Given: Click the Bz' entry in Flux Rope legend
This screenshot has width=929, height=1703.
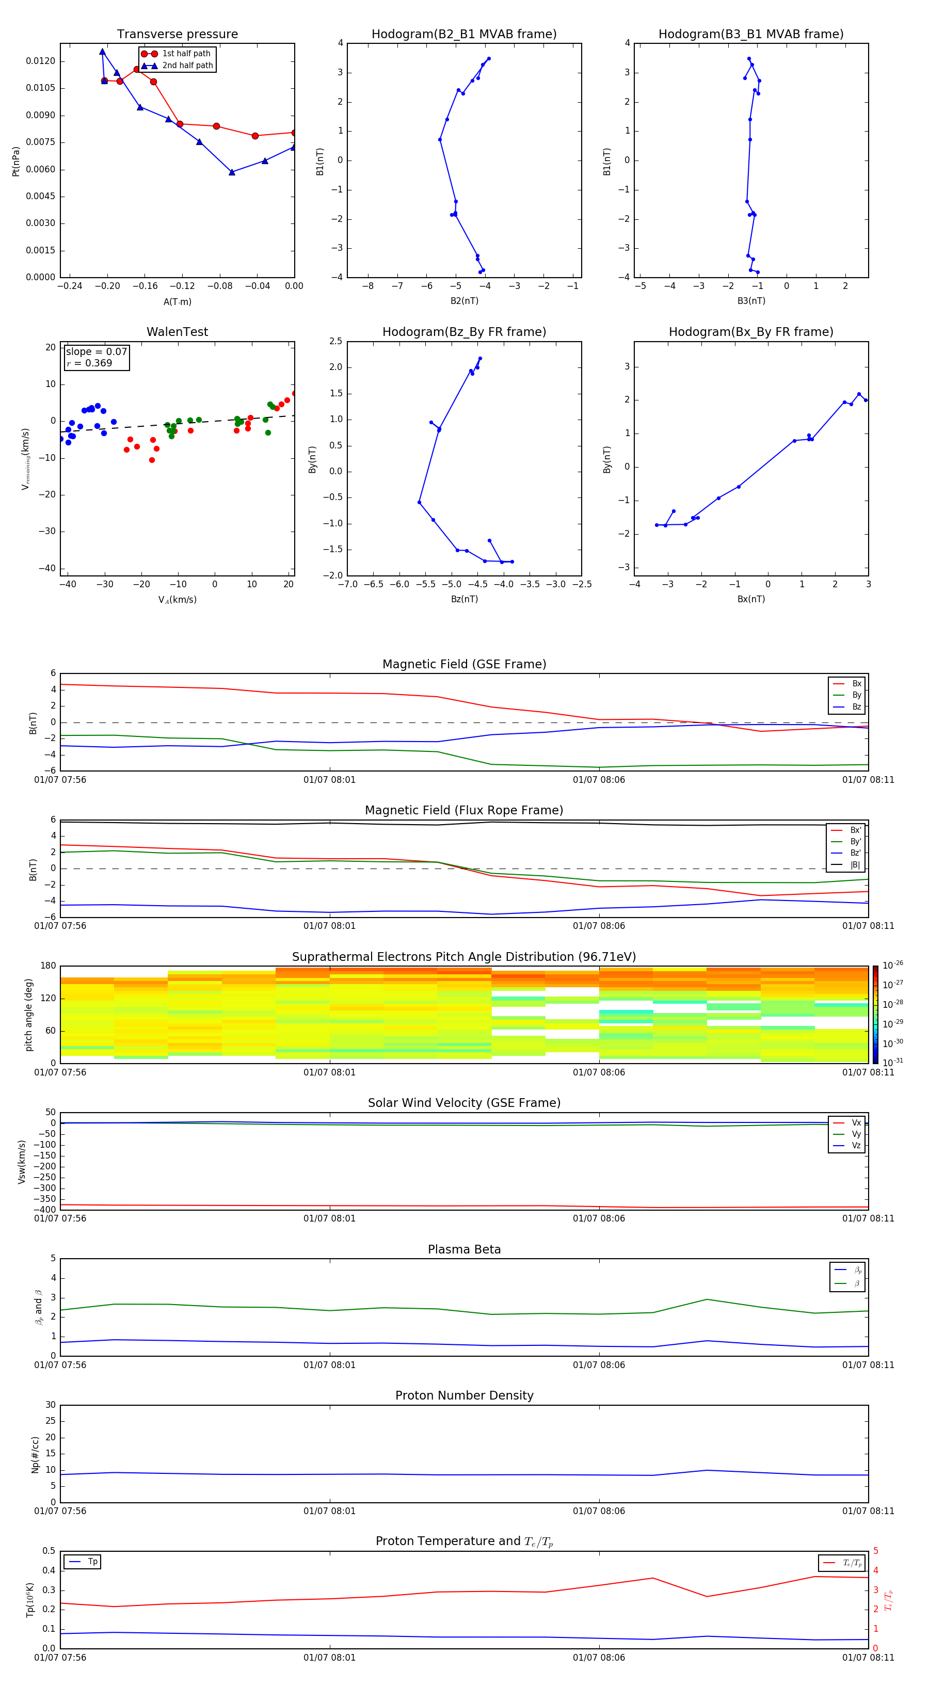Looking at the screenshot, I should coord(846,853).
